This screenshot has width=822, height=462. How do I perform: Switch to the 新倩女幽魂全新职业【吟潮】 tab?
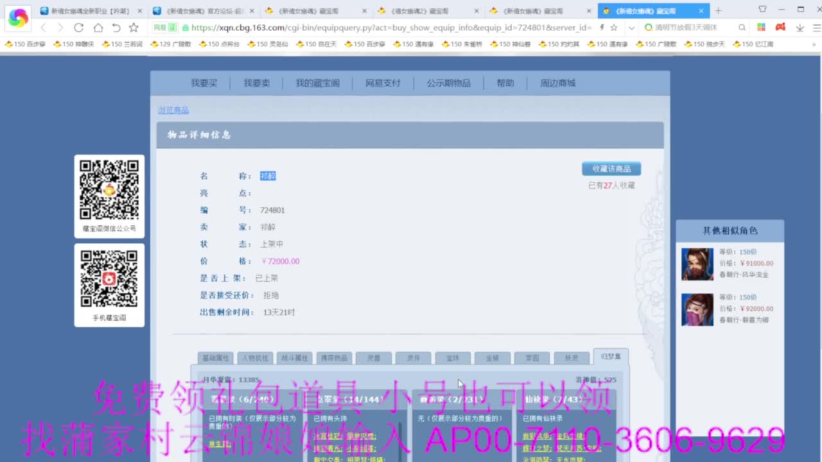[90, 11]
